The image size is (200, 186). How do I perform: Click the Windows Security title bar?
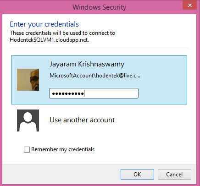pos(100,7)
